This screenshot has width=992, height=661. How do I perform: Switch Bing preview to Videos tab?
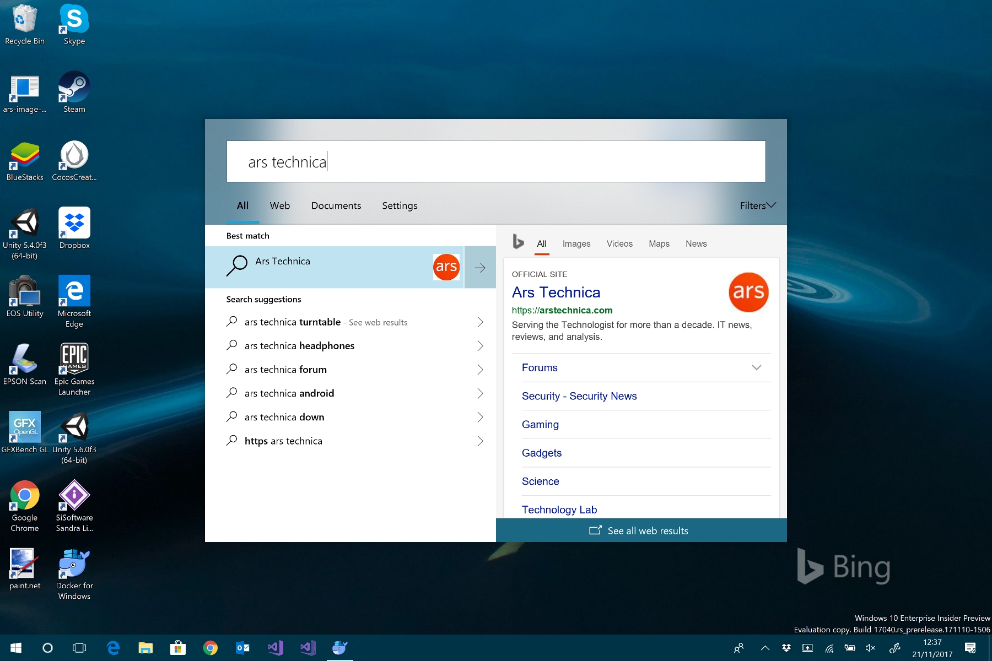[x=619, y=243]
